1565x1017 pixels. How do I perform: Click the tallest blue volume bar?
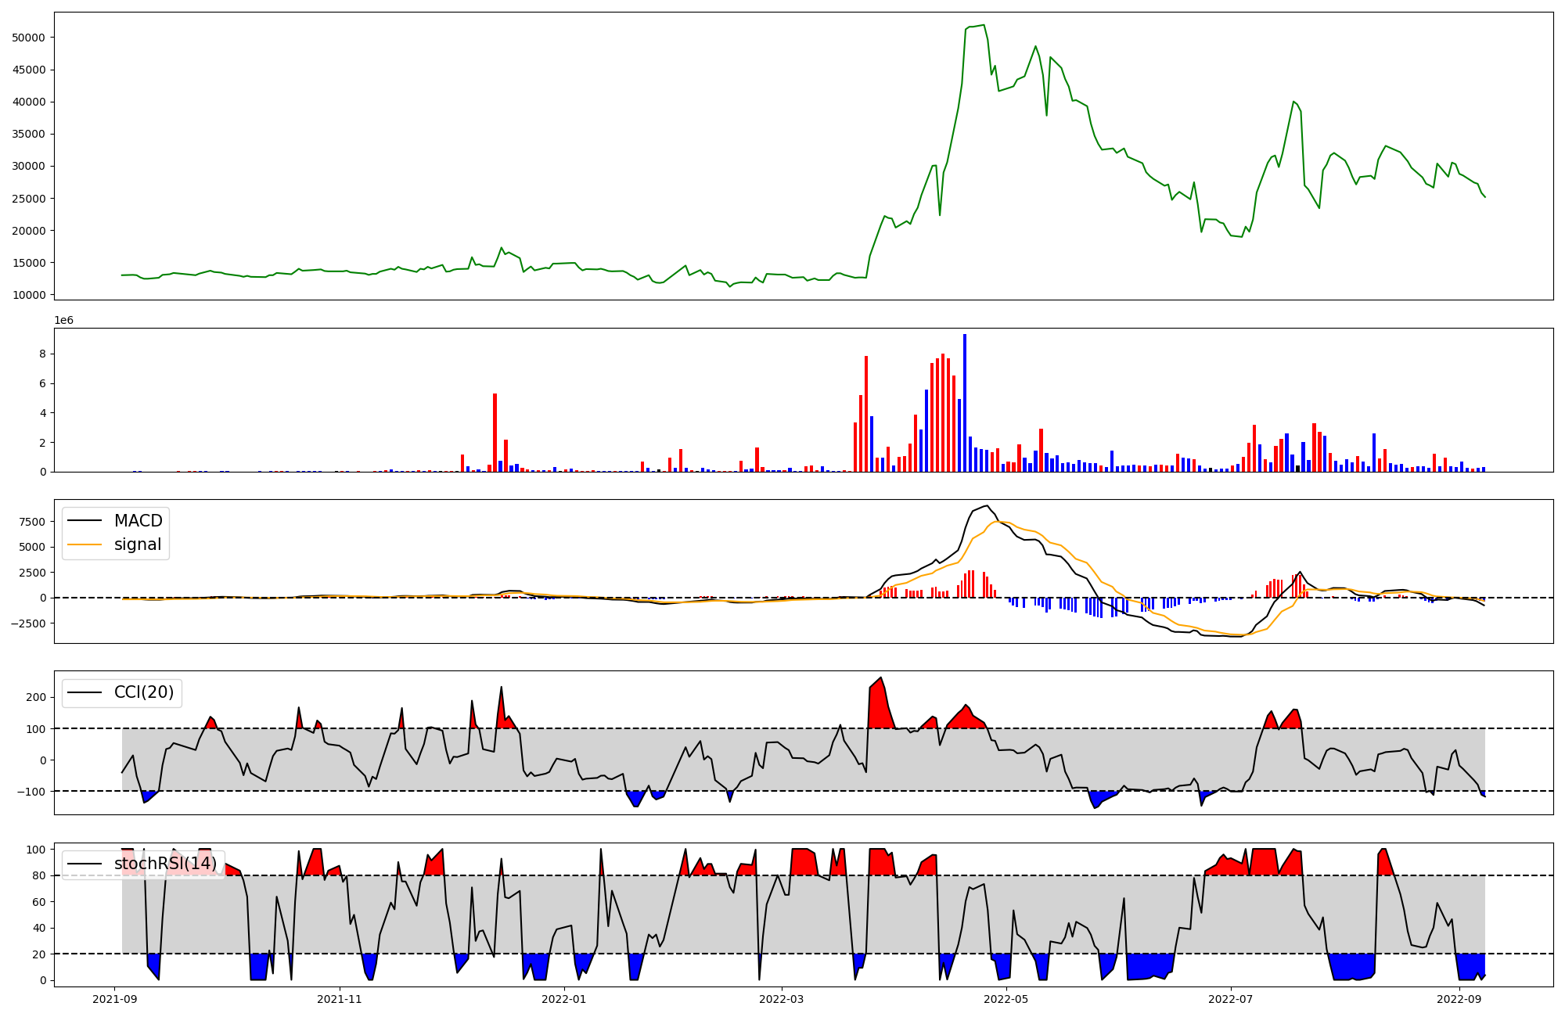click(x=964, y=403)
